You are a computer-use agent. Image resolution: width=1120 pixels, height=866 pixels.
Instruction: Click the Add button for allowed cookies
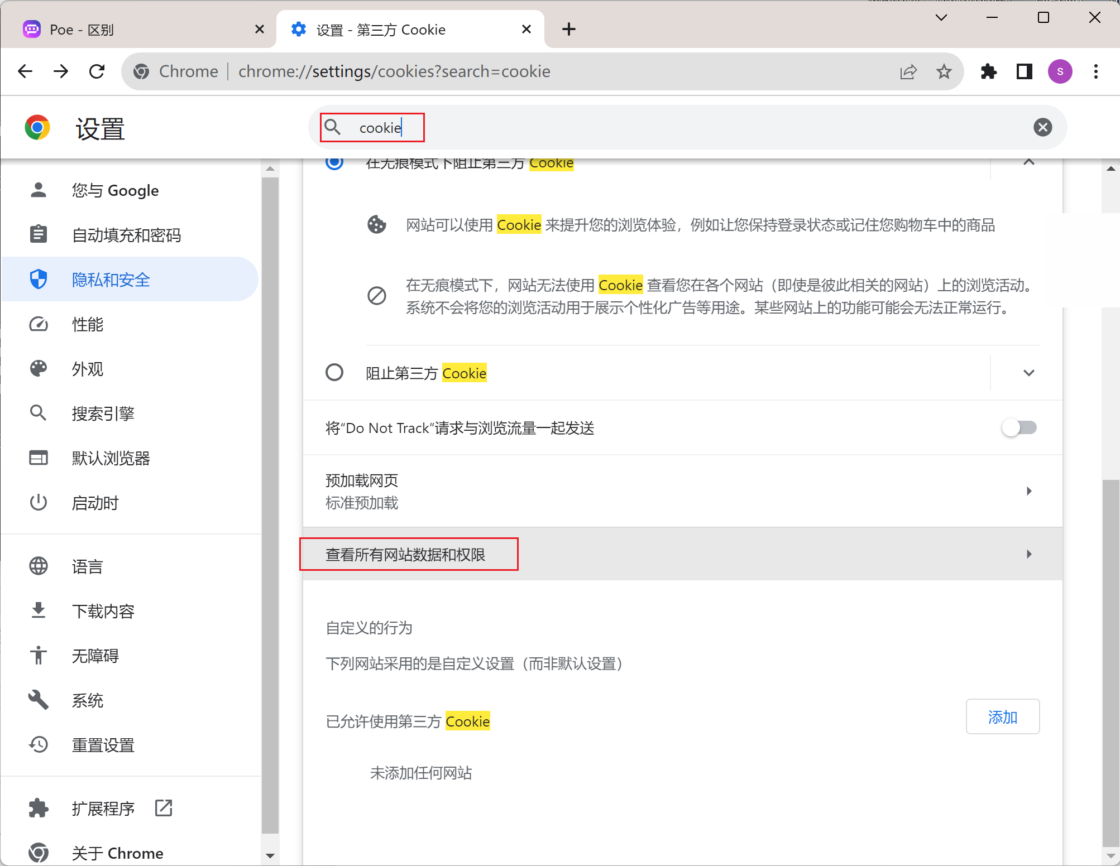coord(1002,717)
